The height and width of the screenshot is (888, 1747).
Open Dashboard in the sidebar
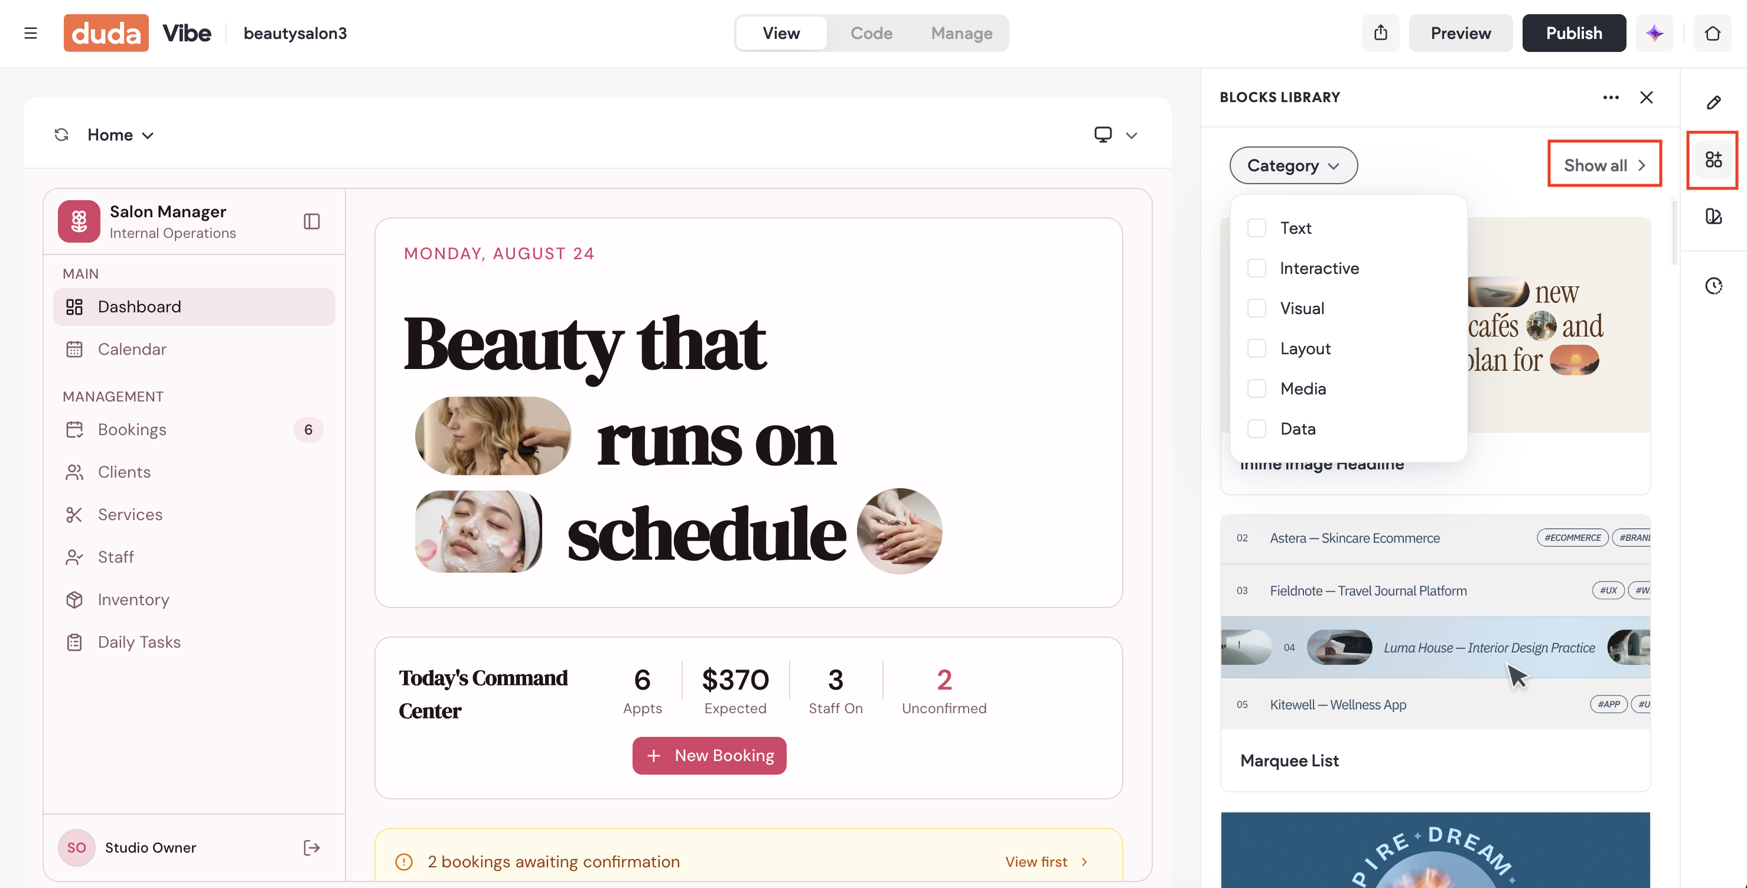194,307
